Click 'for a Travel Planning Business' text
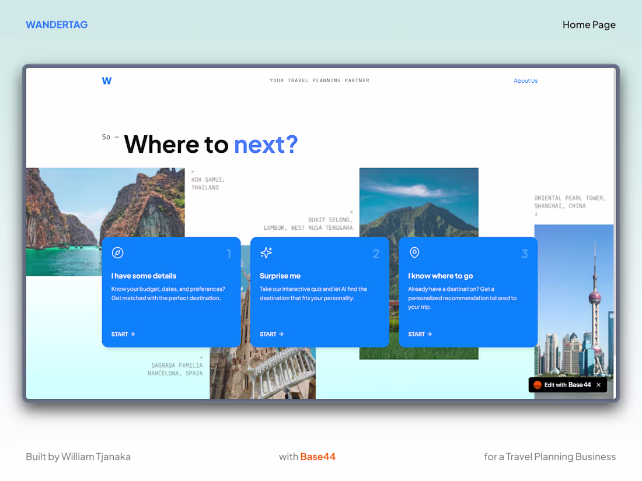 (550, 457)
